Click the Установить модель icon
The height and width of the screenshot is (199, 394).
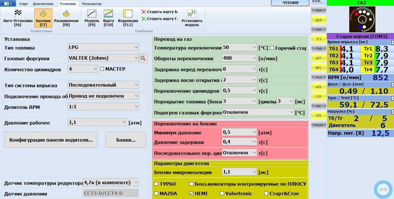(x=192, y=18)
